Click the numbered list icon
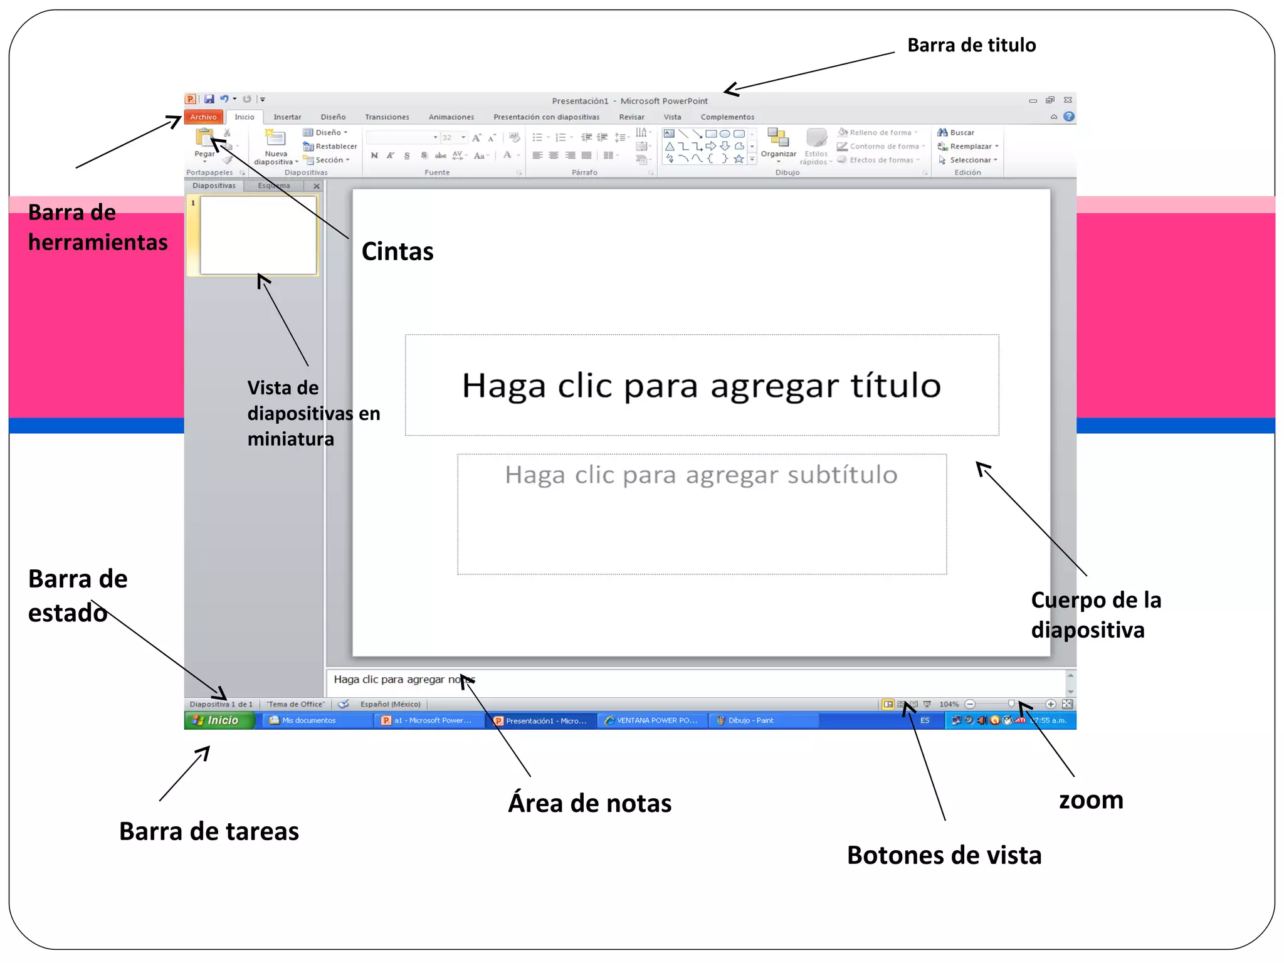The image size is (1284, 963). [x=560, y=137]
